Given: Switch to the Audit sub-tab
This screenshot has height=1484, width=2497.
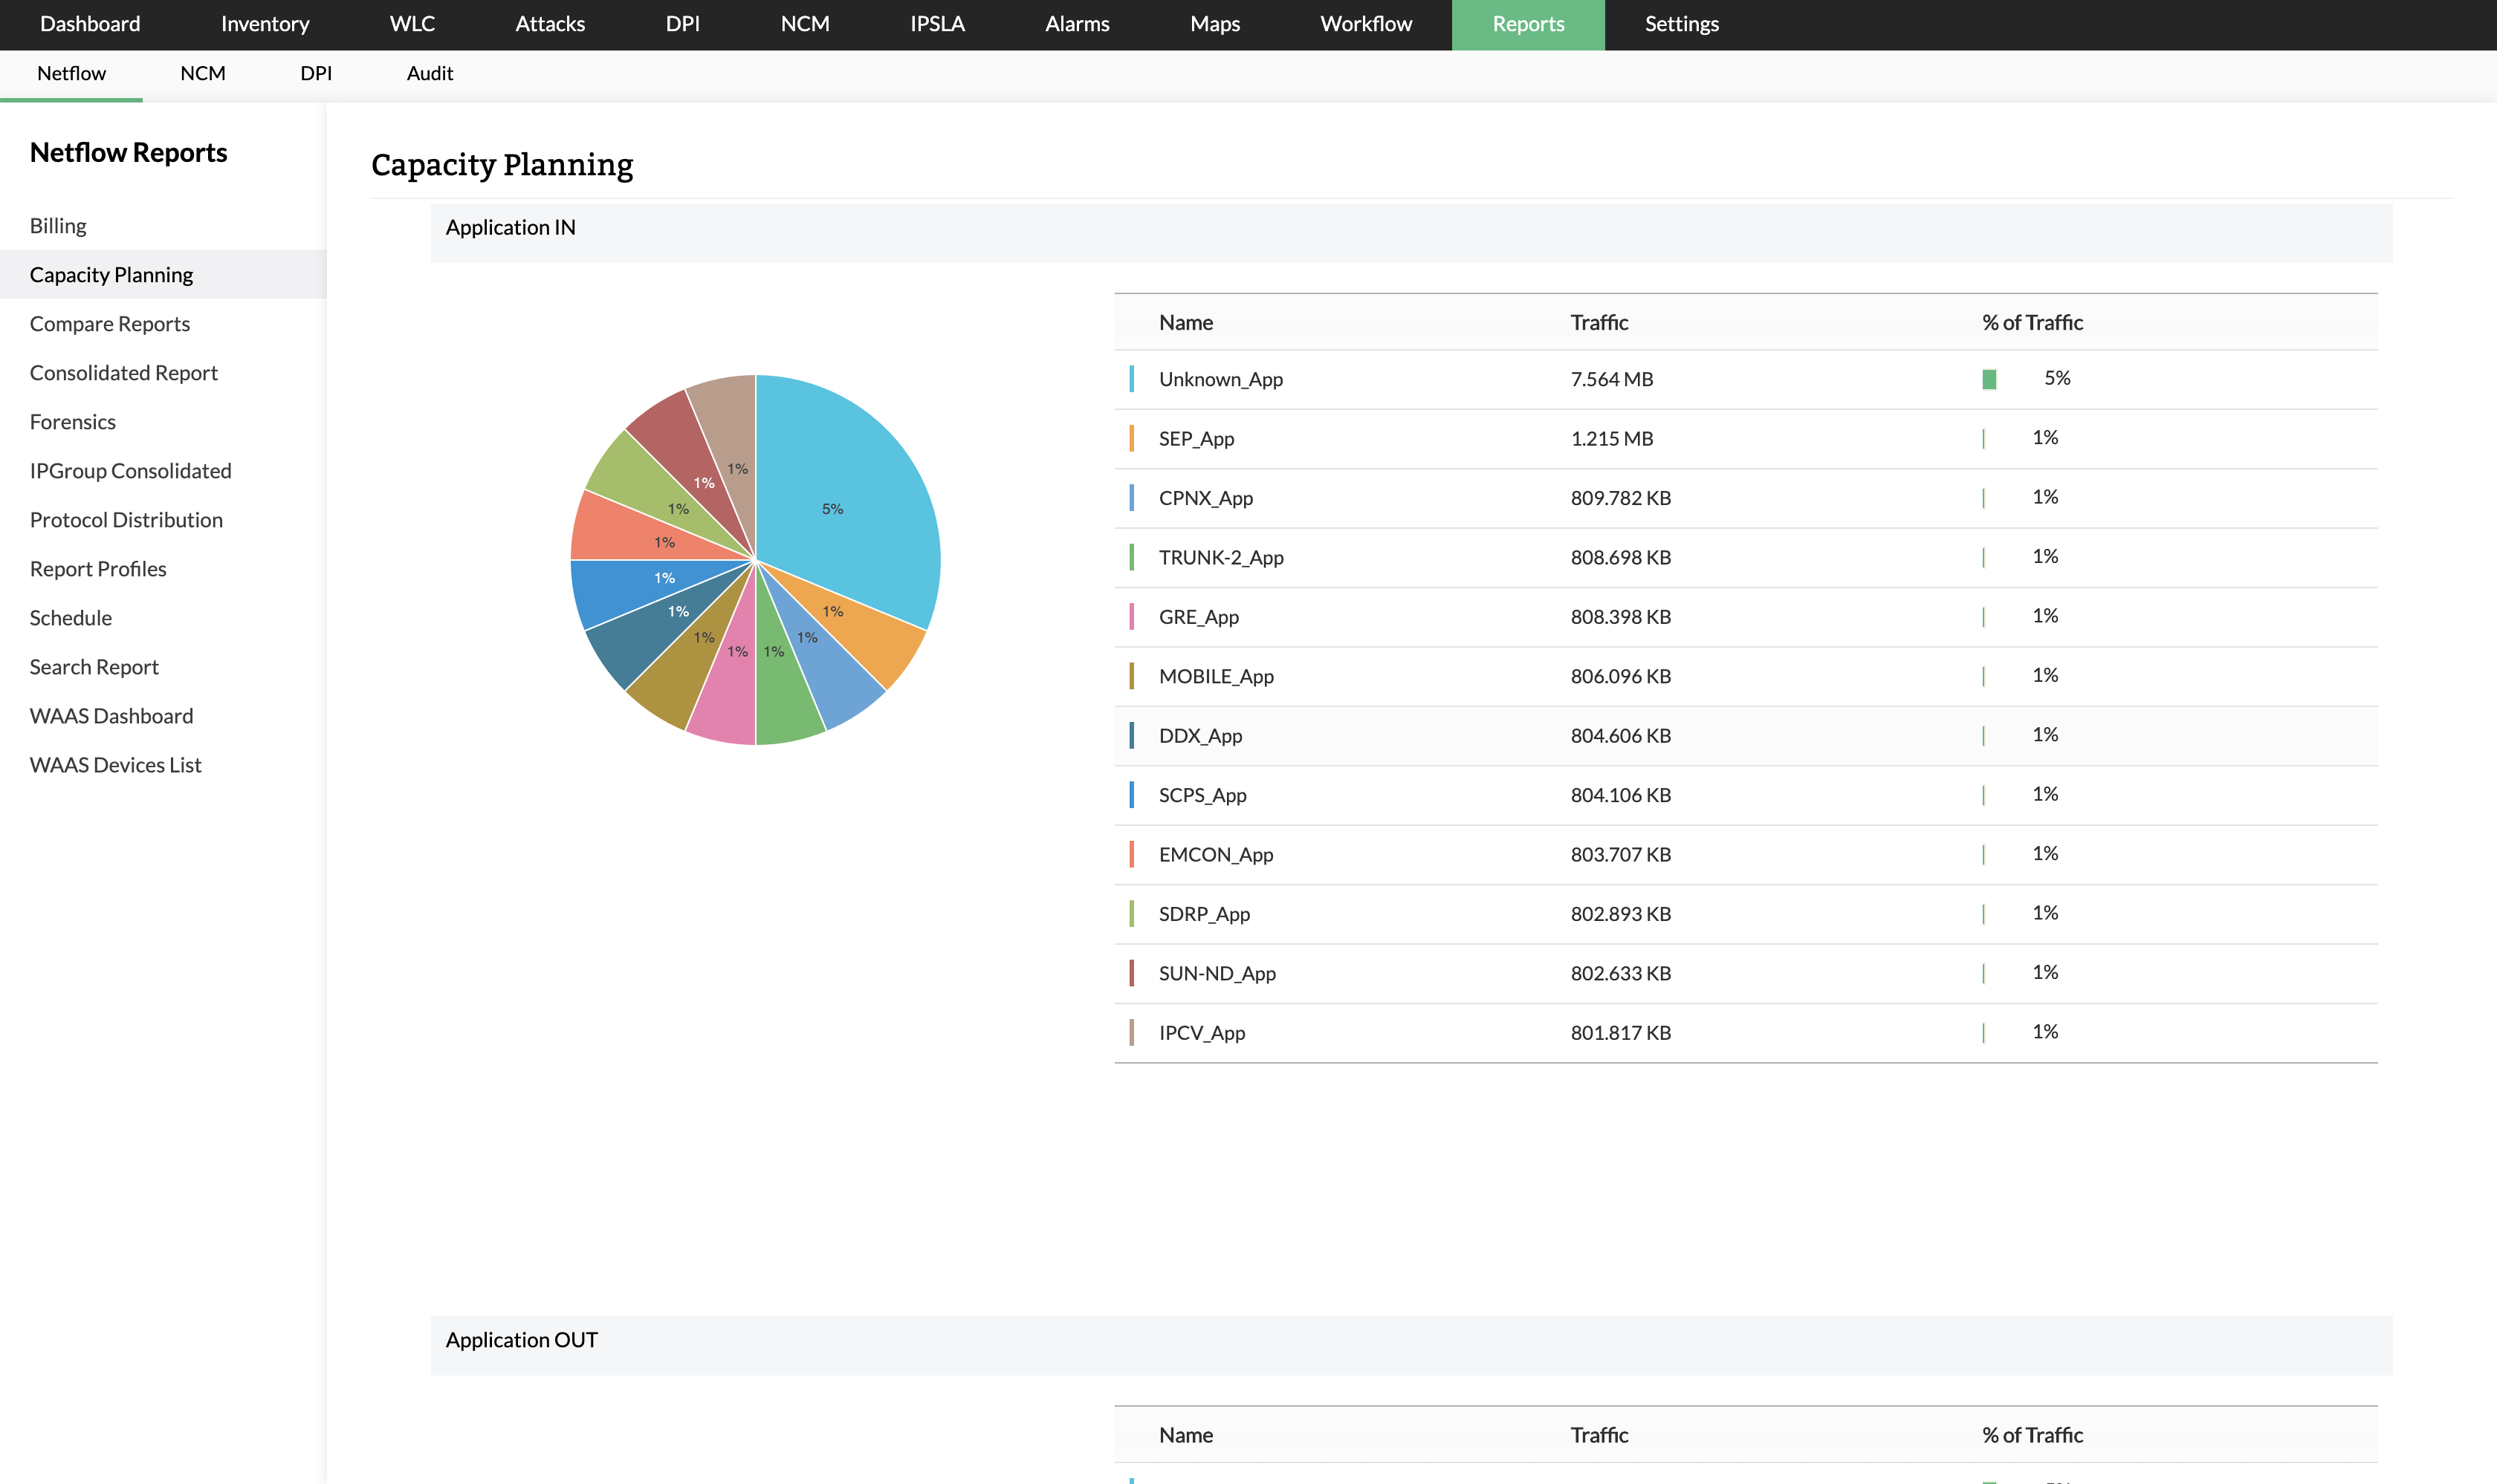Looking at the screenshot, I should (x=430, y=74).
